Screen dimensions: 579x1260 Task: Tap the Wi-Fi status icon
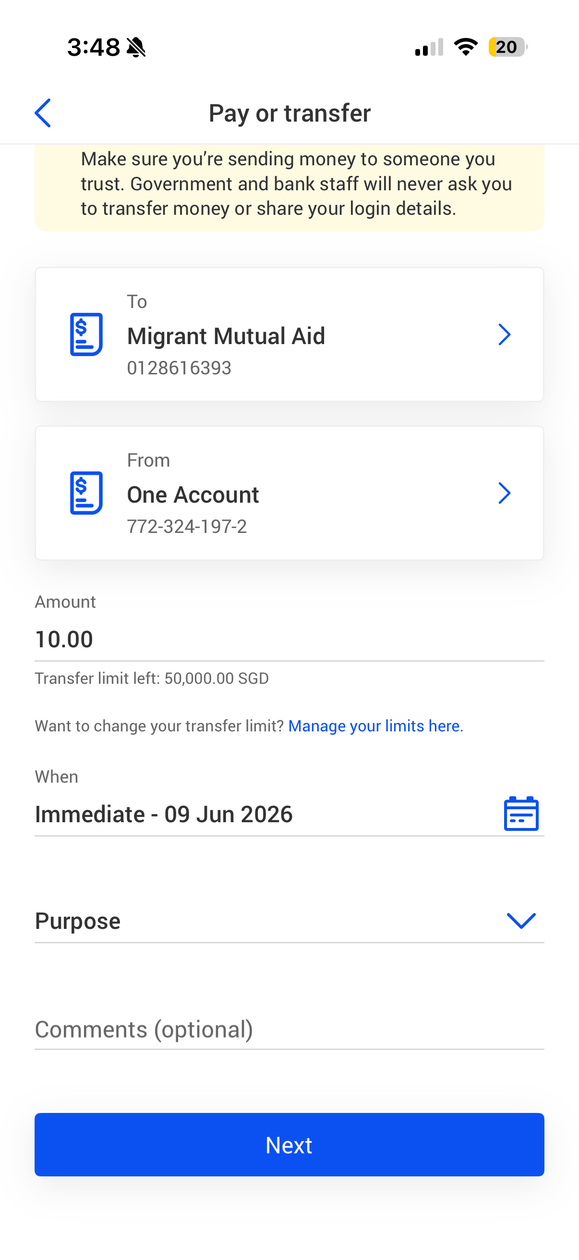pyautogui.click(x=466, y=47)
